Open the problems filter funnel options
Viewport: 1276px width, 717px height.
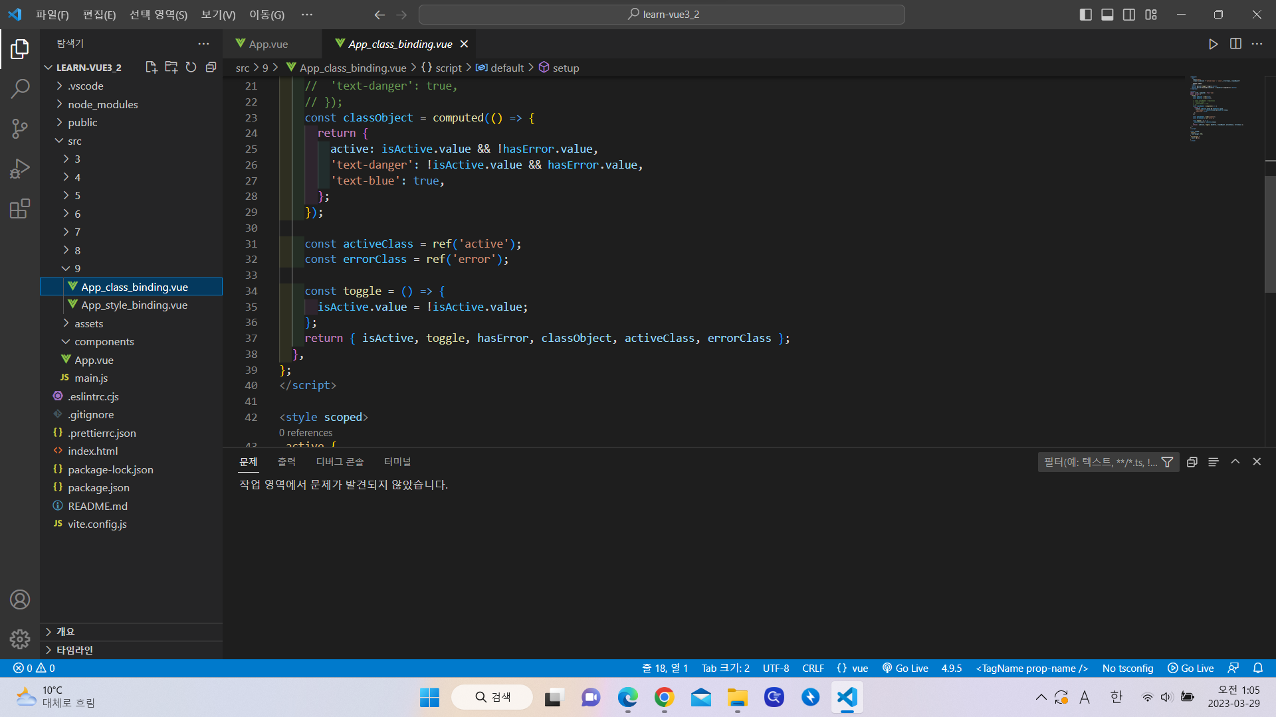1167,462
